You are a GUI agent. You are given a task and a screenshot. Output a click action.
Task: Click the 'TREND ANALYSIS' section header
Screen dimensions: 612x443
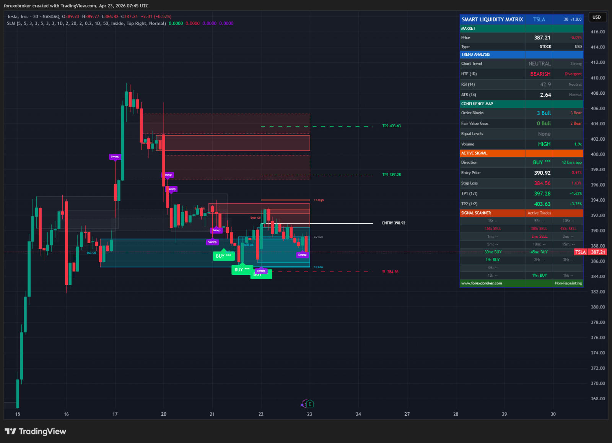[x=475, y=54]
